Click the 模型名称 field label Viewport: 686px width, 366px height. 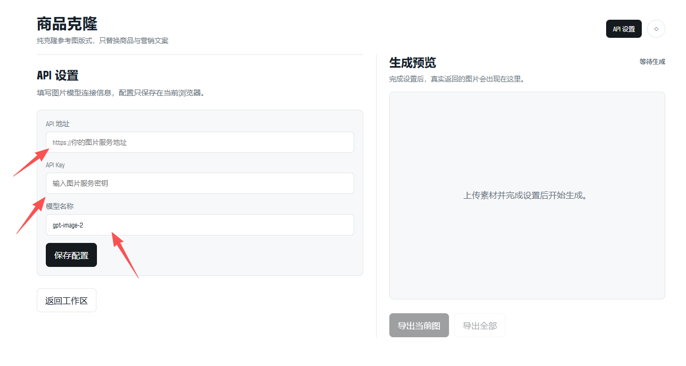[x=60, y=206]
